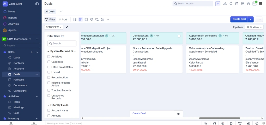Click the user profile avatar
This screenshot has width=266, height=125.
255,4
